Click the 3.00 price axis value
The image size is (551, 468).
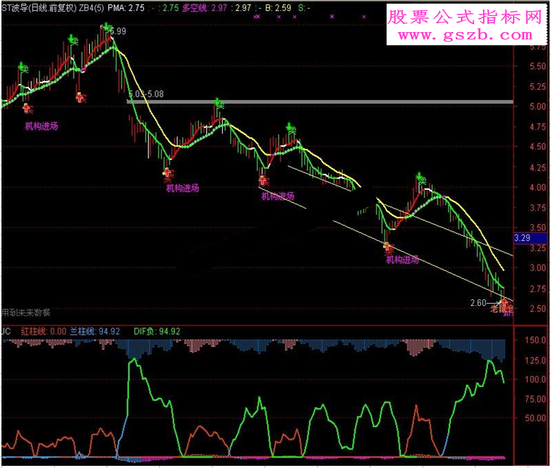coord(537,268)
